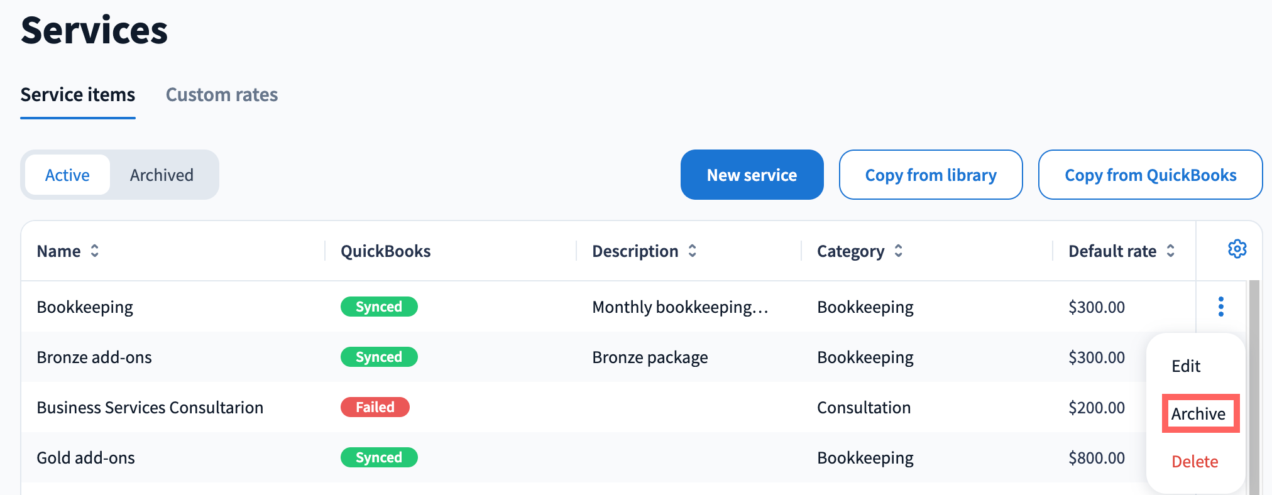Select the Active services filter
The height and width of the screenshot is (495, 1272).
[67, 175]
